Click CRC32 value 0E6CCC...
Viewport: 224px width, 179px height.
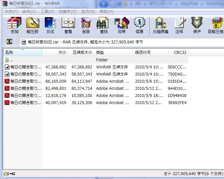click(177, 67)
